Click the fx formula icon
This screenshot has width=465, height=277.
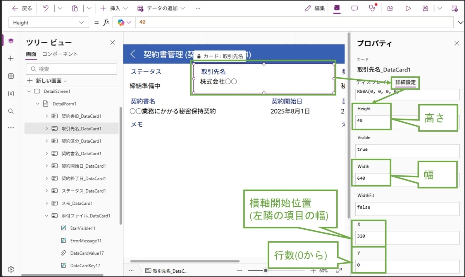[106, 22]
